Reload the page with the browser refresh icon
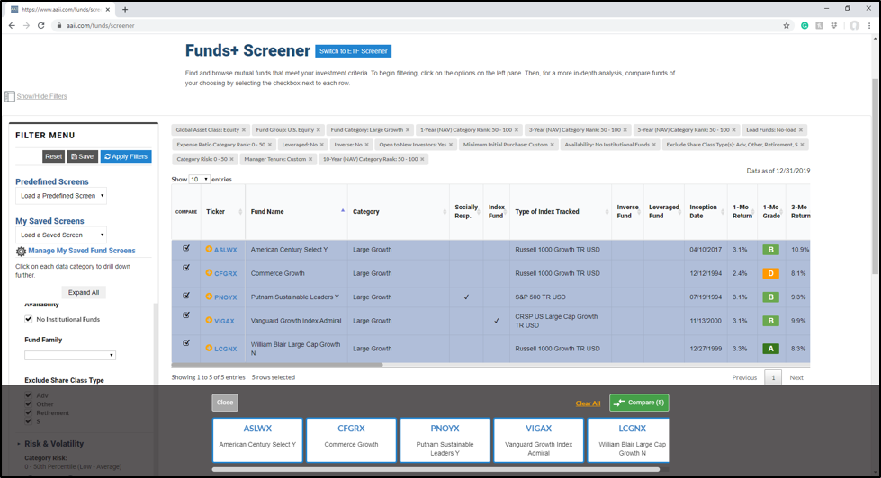Viewport: 881px width, 478px height. coord(41,26)
